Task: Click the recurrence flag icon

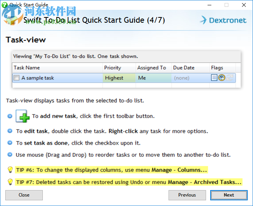Action: click(x=230, y=78)
